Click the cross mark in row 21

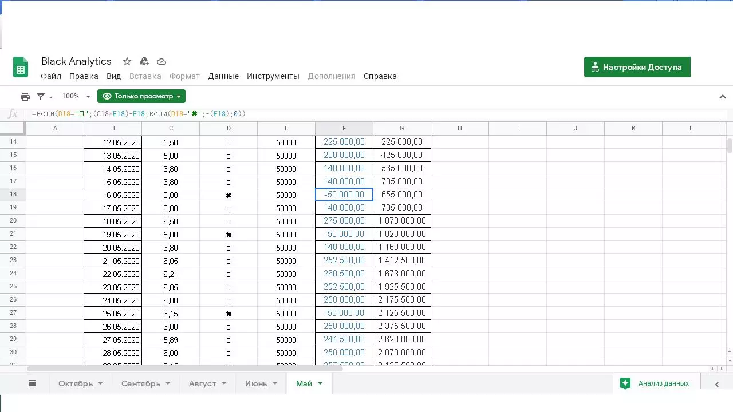(228, 235)
